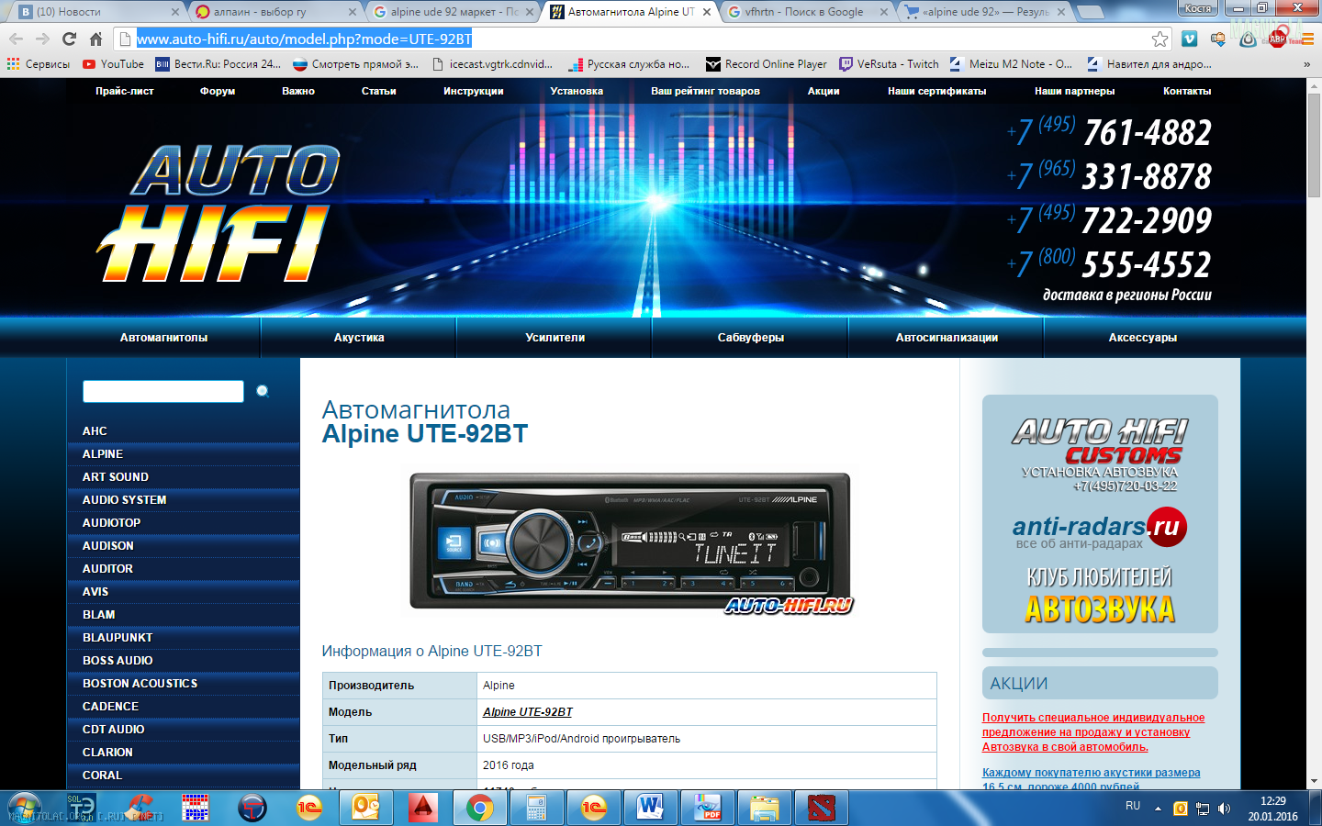Click inside the site search field
Screen dimensions: 1322x826
coord(163,392)
